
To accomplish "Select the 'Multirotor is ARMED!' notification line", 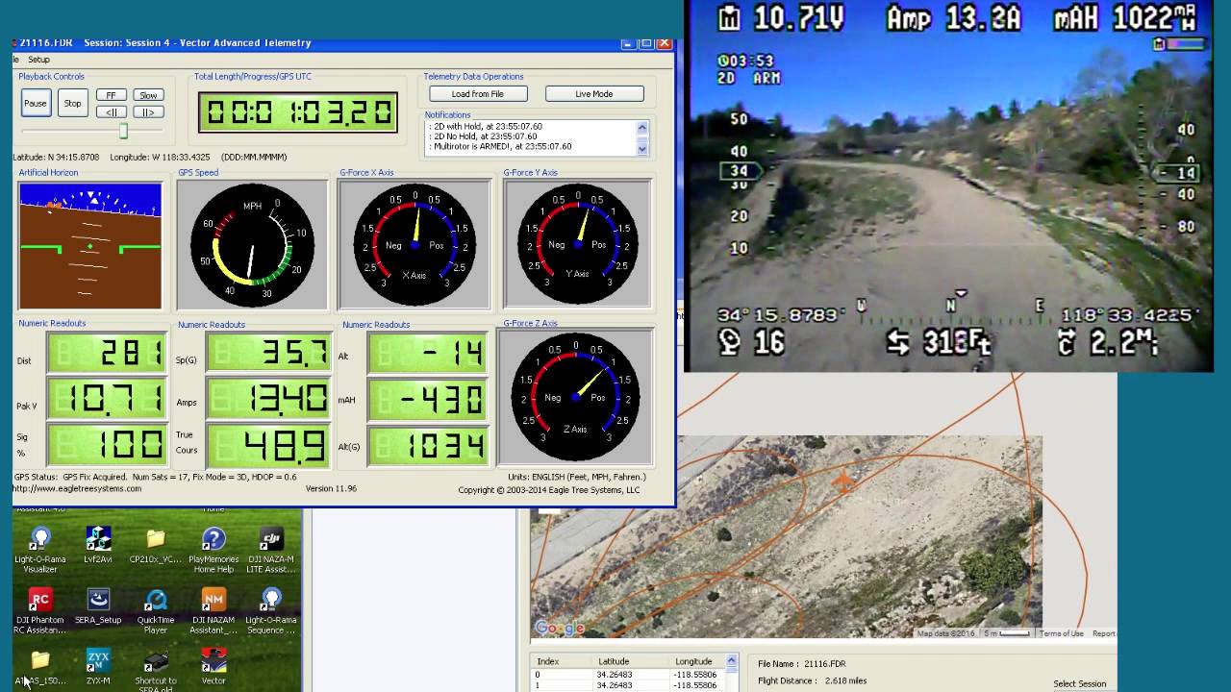I will tap(499, 147).
